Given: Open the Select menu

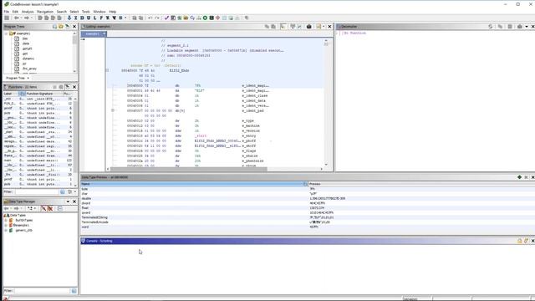Looking at the screenshot, I should [74, 12].
